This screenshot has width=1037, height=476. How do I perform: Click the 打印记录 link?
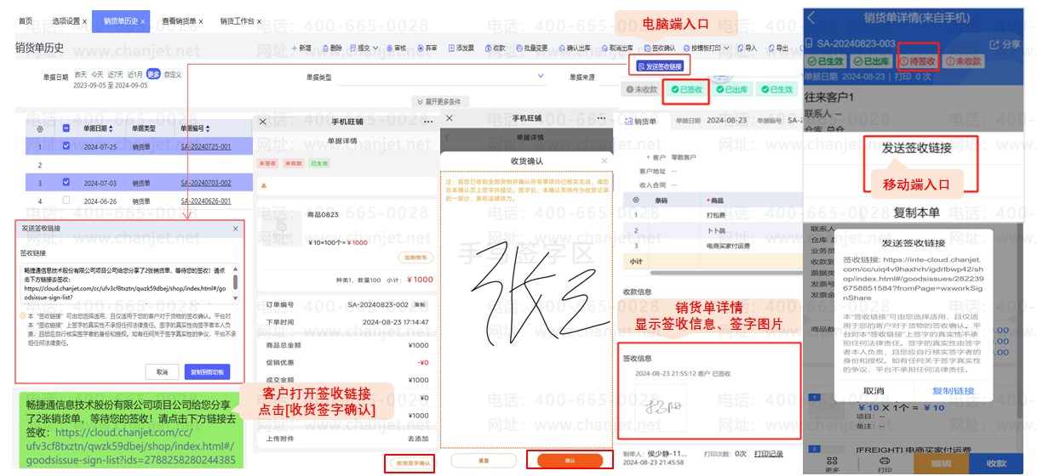tap(768, 453)
